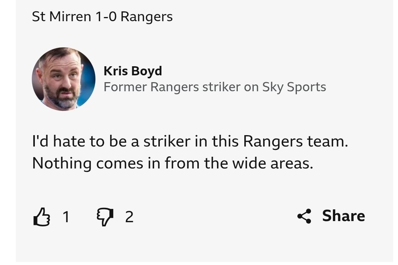Click the quote line starting I'd hate

[x=190, y=141]
